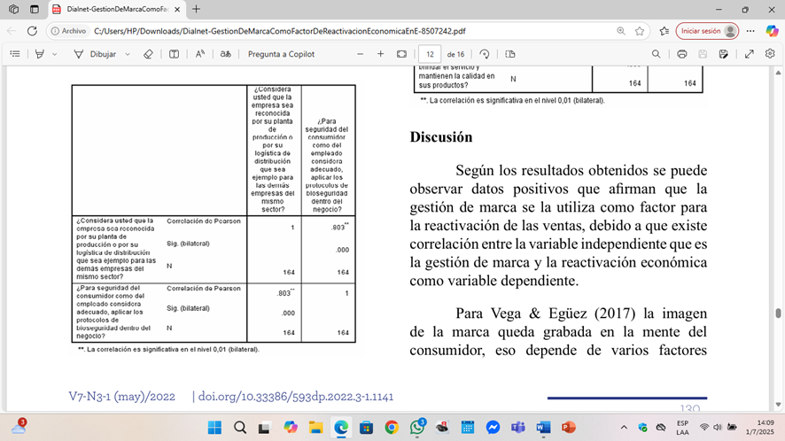
Task: Open ESP LAA language switcher
Action: point(682,428)
